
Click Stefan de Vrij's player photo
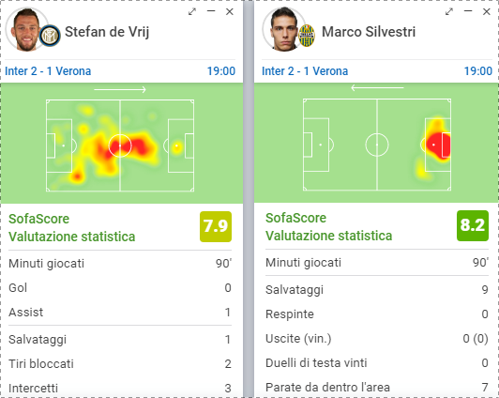(25, 29)
